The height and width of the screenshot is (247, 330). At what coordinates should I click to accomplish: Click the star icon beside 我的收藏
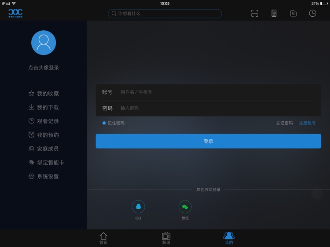tap(31, 93)
